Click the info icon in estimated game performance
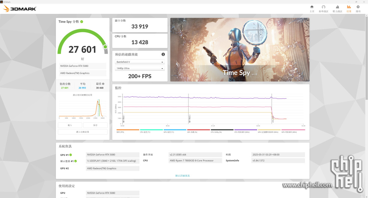Screen dimensions: 368x198 pyautogui.click(x=163, y=54)
